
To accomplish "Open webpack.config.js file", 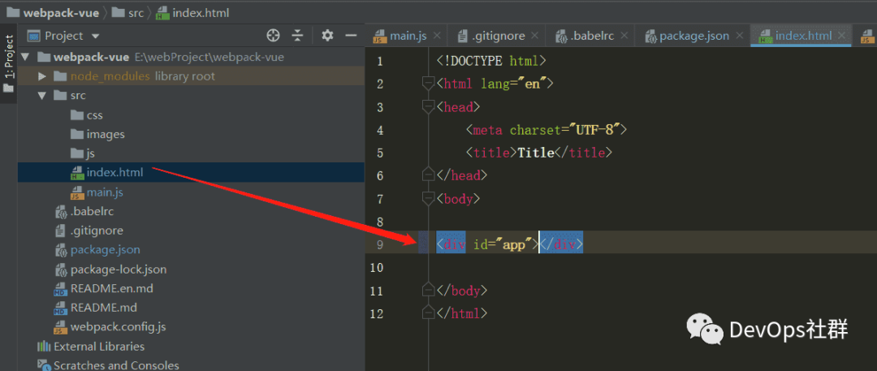I will (110, 327).
